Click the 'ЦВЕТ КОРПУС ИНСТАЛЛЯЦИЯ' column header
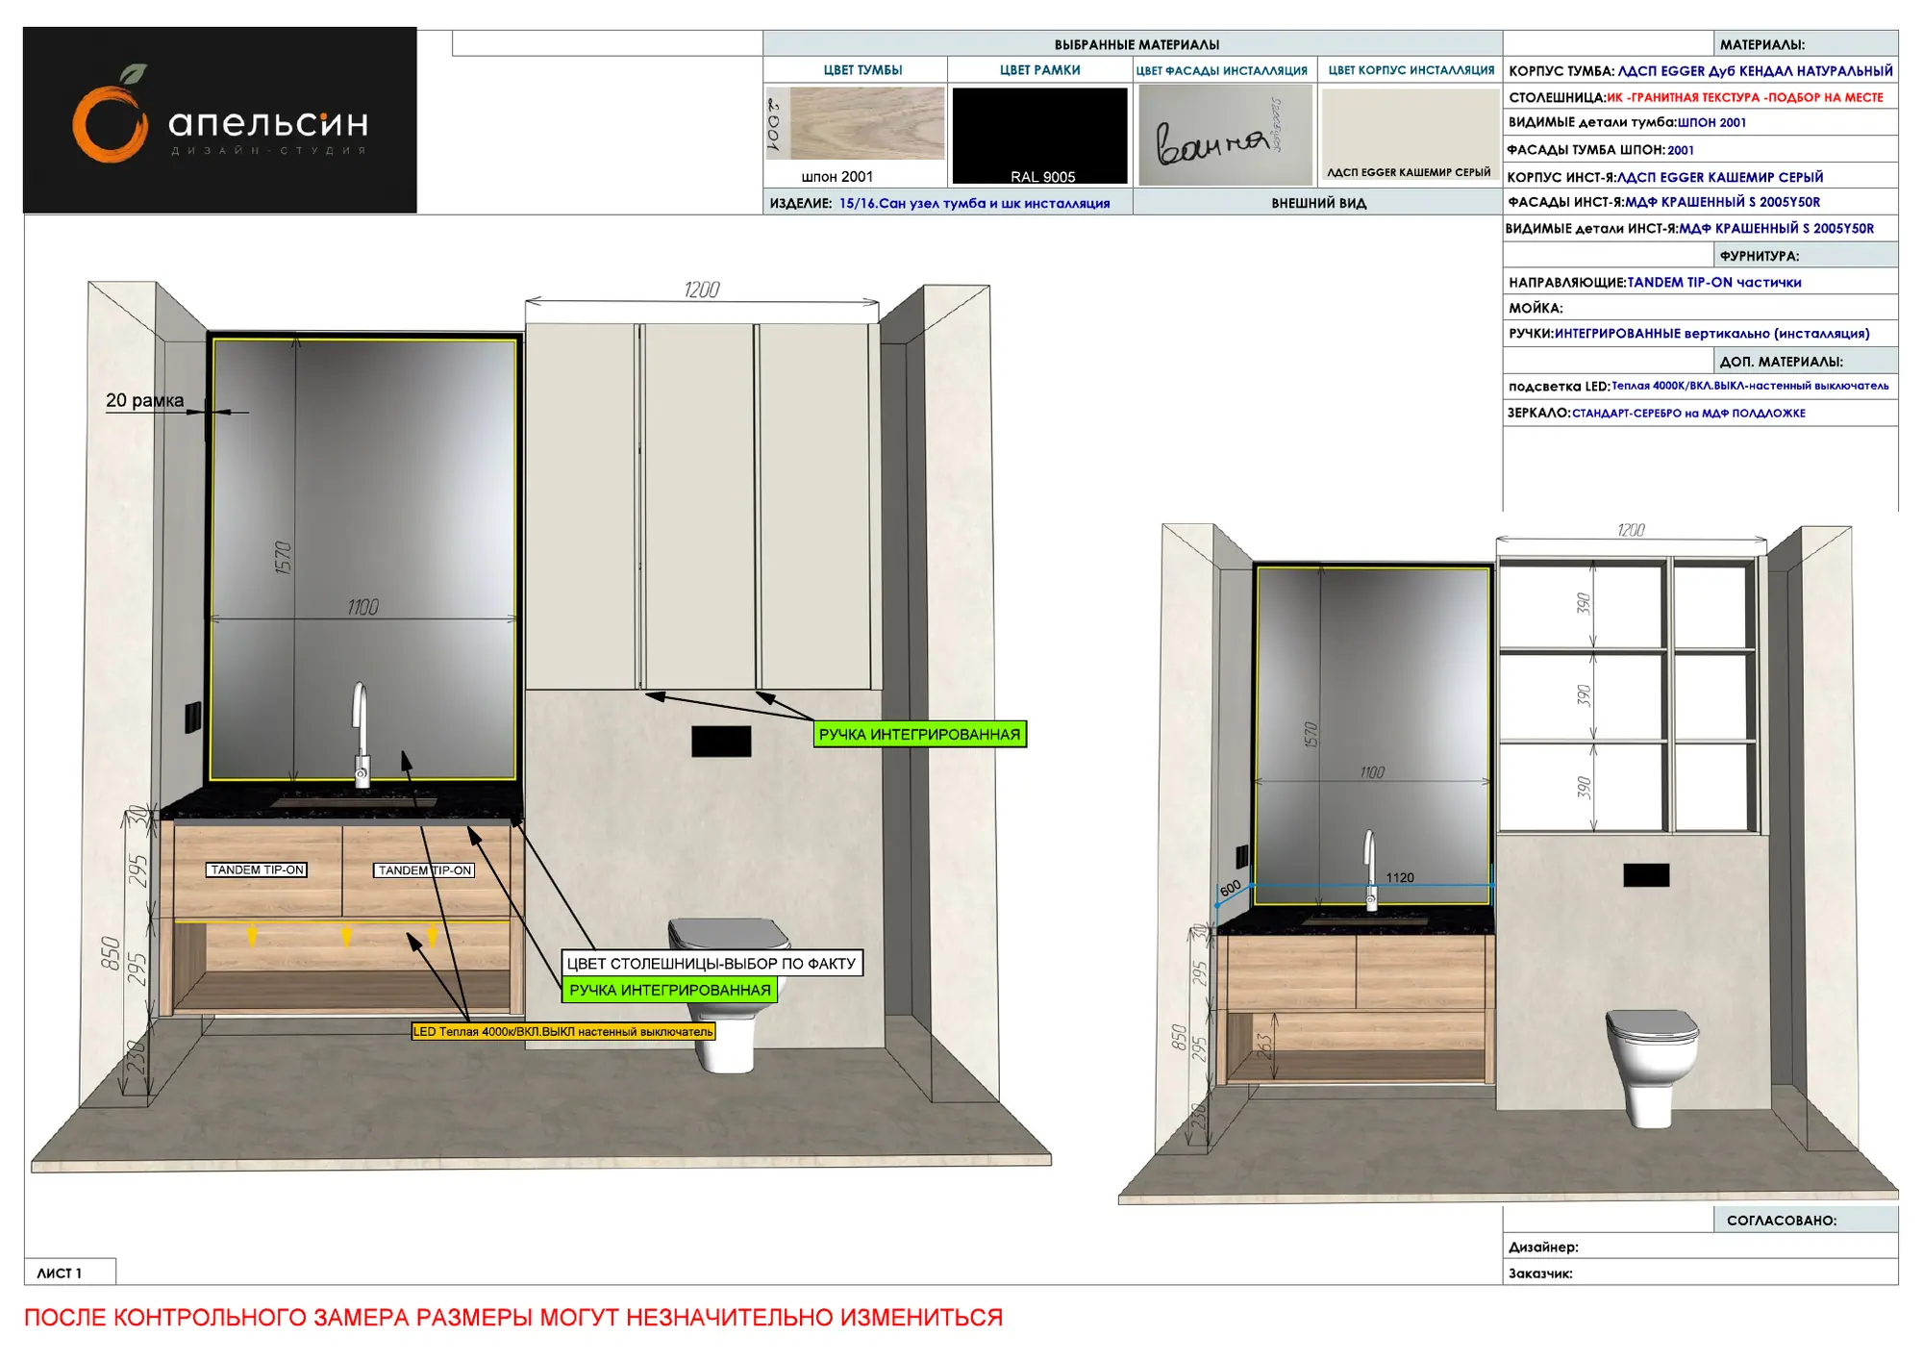 coord(1411,70)
